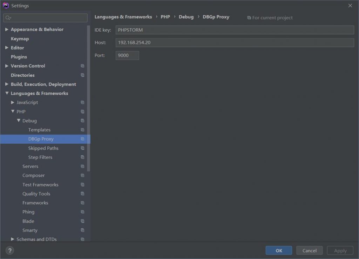Image resolution: width=359 pixels, height=259 pixels.
Task: Click the IDE key input field
Action: [x=235, y=30]
